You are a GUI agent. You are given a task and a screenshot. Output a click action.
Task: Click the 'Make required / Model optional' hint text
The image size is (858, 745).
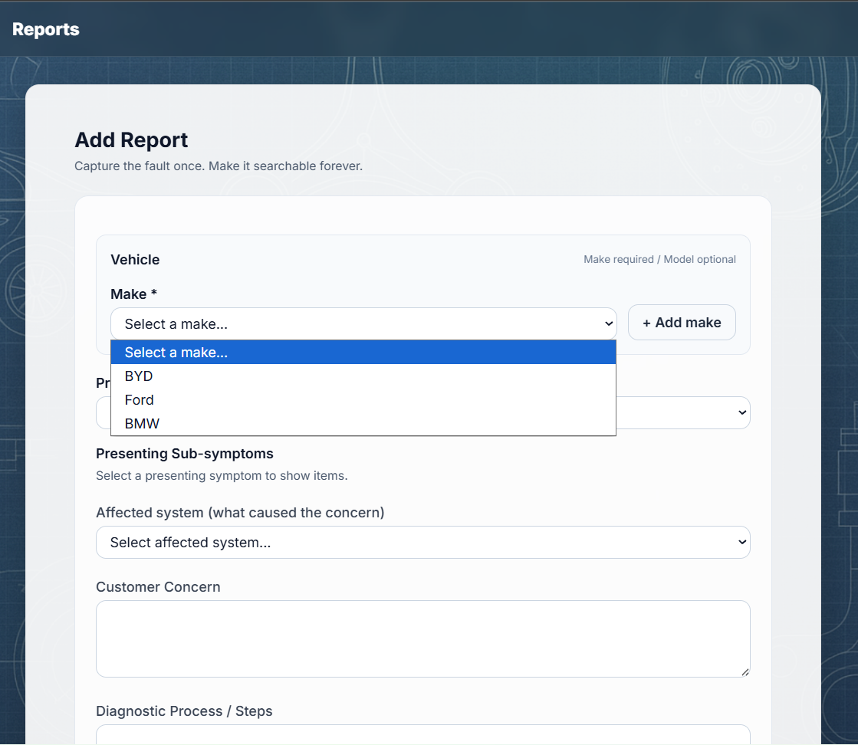[x=659, y=259]
